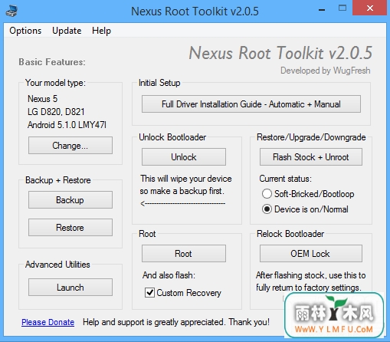
Task: Close the Nexus Root Toolkit window
Action: tap(369, 8)
